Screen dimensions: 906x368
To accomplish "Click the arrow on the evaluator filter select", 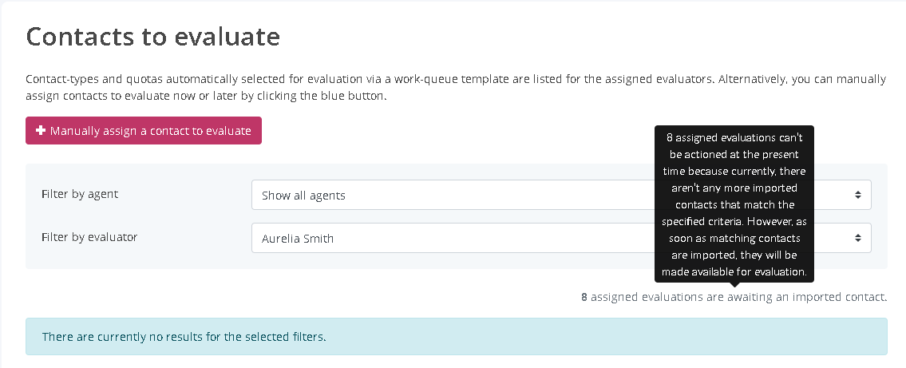I will 857,238.
